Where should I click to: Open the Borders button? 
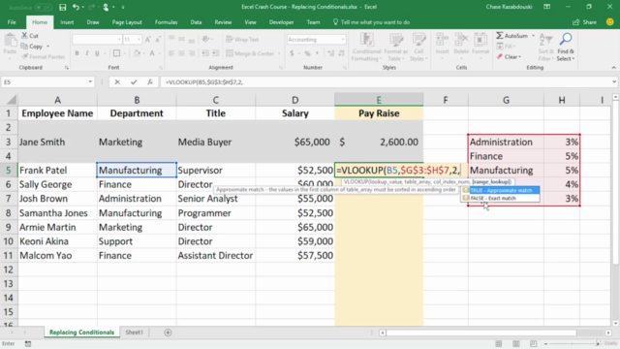pos(116,53)
